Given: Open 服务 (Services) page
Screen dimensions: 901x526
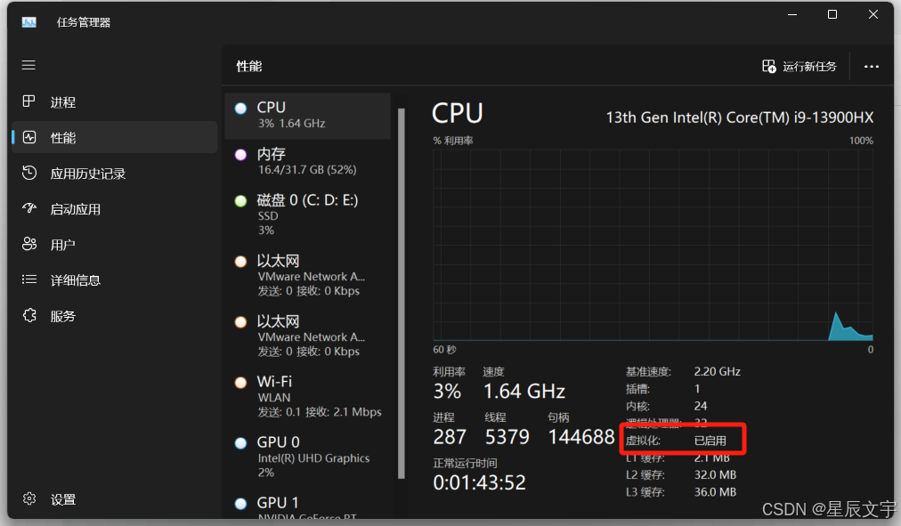Looking at the screenshot, I should click(x=114, y=315).
